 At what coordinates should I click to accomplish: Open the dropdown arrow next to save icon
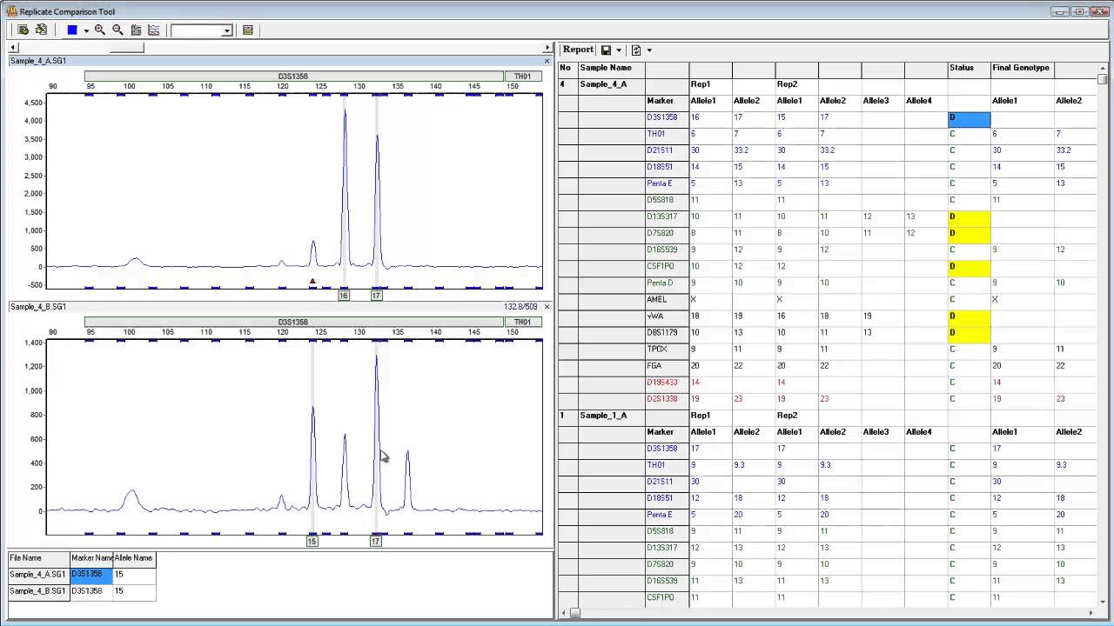pos(619,50)
